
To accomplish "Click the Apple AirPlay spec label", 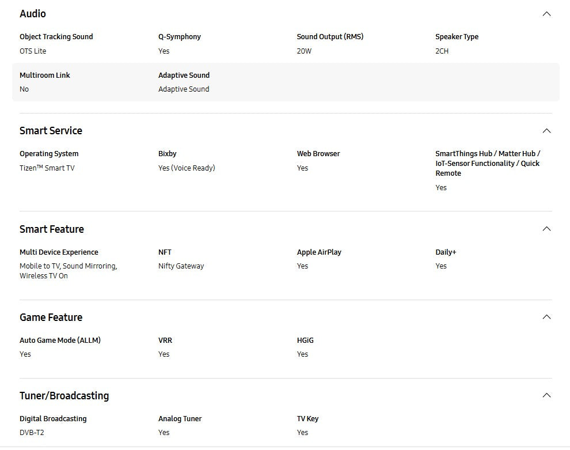I will tap(318, 252).
